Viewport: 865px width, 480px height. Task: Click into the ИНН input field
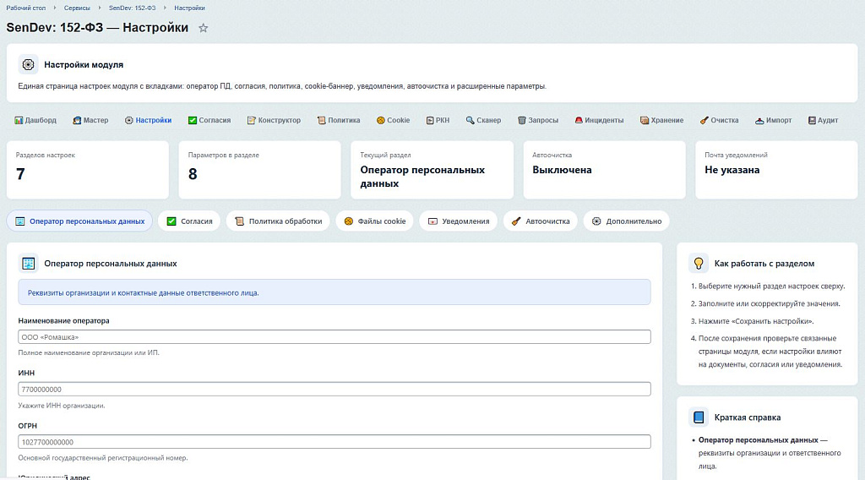334,390
